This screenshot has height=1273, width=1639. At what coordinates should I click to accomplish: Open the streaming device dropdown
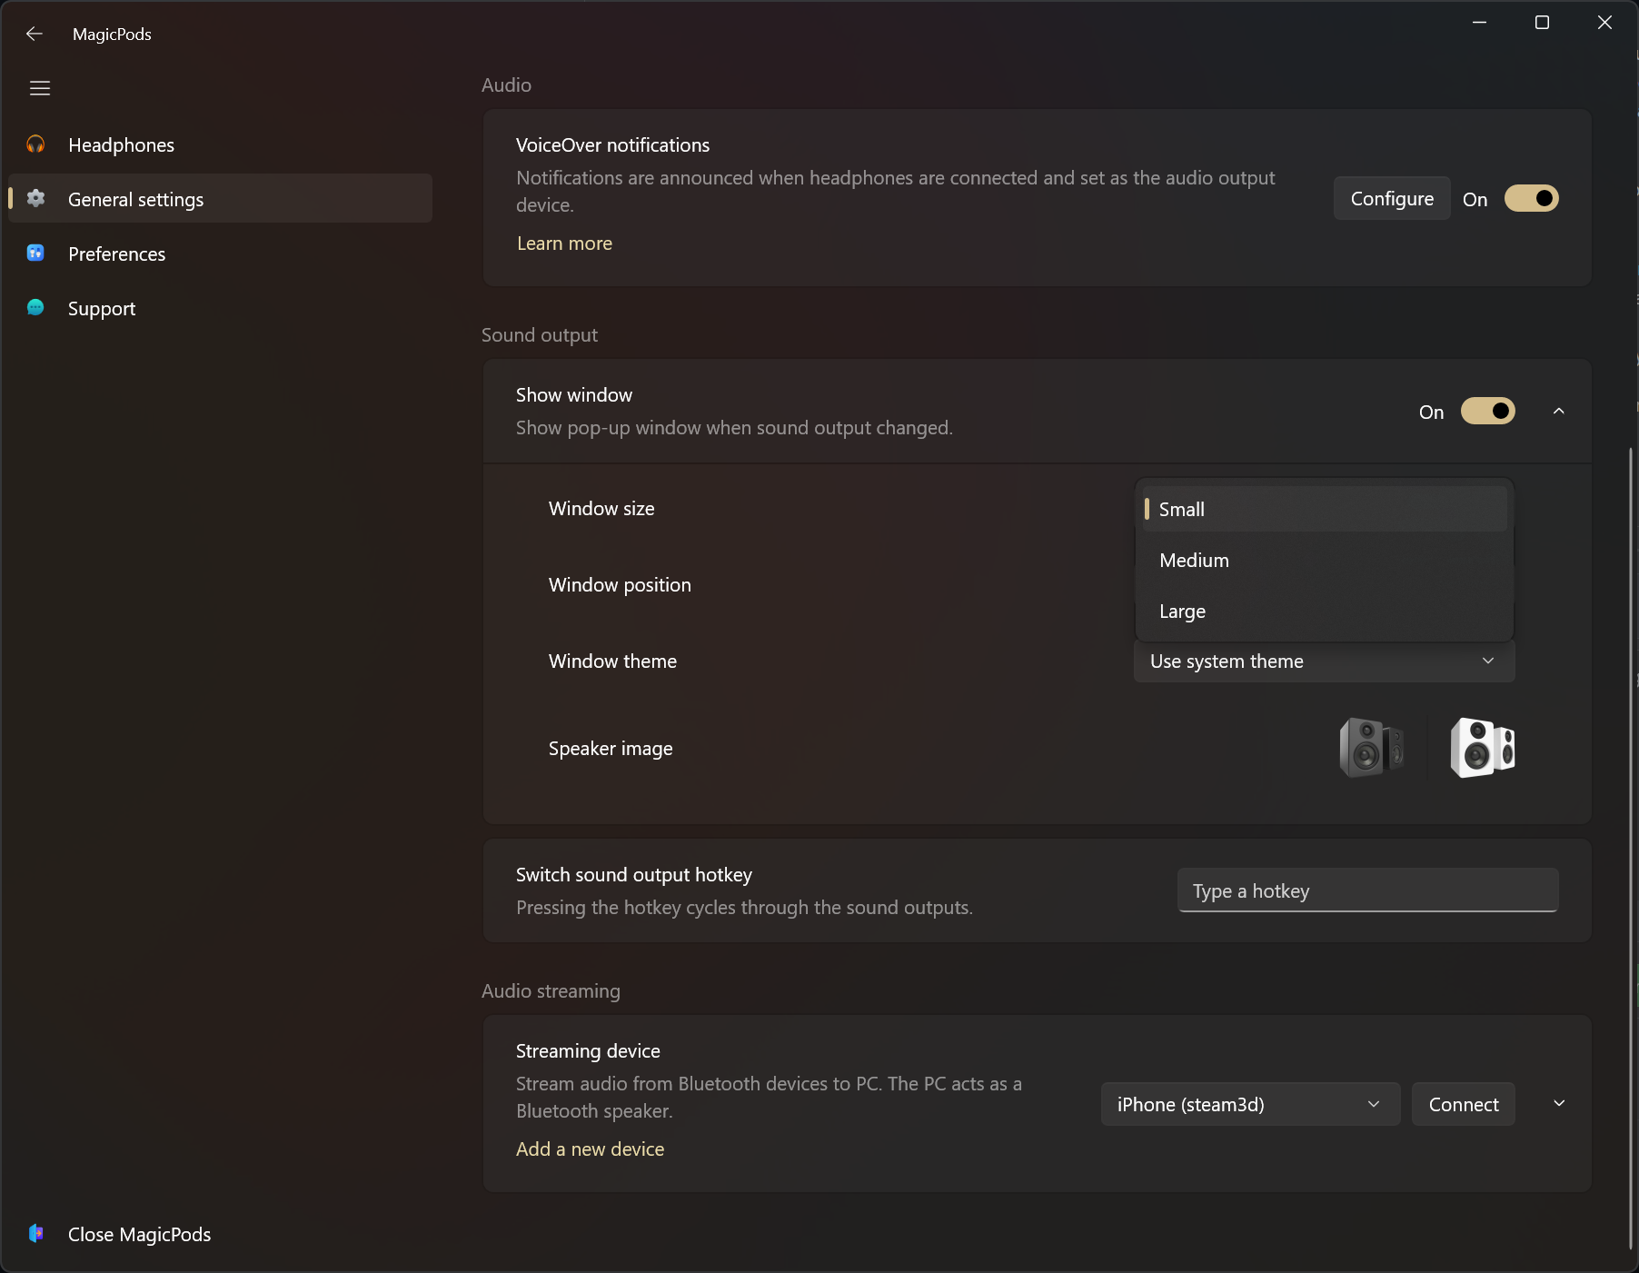click(x=1249, y=1104)
